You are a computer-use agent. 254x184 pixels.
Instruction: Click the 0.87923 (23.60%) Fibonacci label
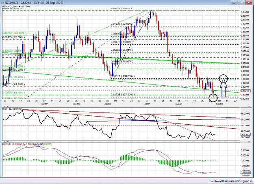click(122, 24)
